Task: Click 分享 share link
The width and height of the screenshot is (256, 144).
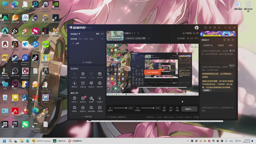Action: point(196,33)
